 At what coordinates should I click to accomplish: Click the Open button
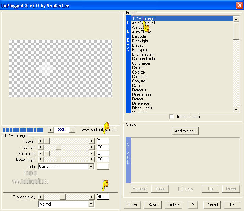tap(132, 205)
